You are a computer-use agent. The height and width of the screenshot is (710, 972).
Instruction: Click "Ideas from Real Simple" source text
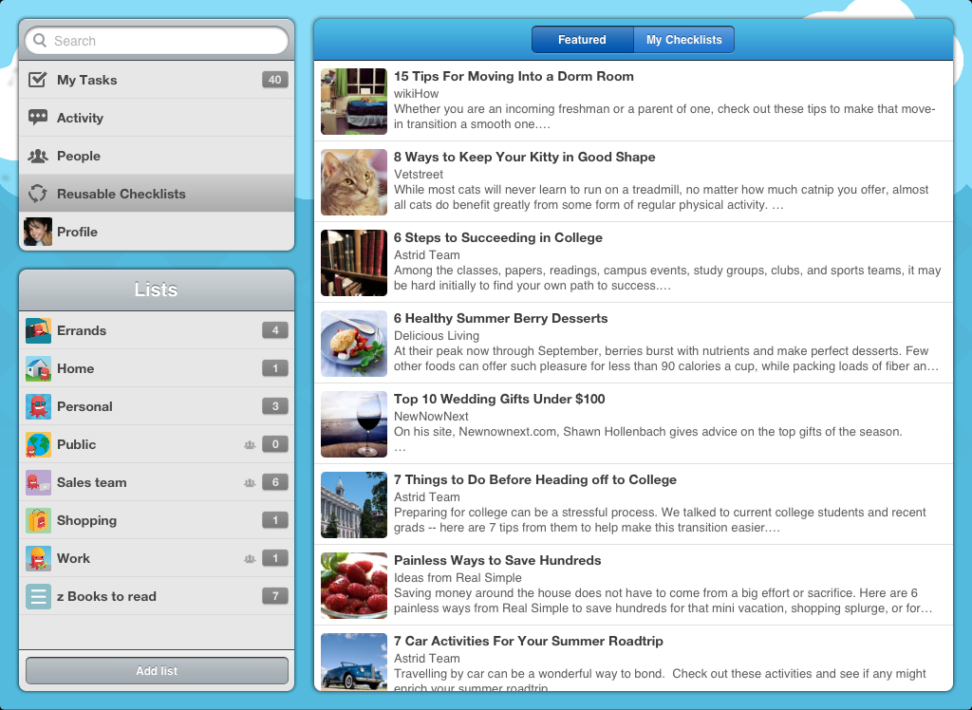458,577
